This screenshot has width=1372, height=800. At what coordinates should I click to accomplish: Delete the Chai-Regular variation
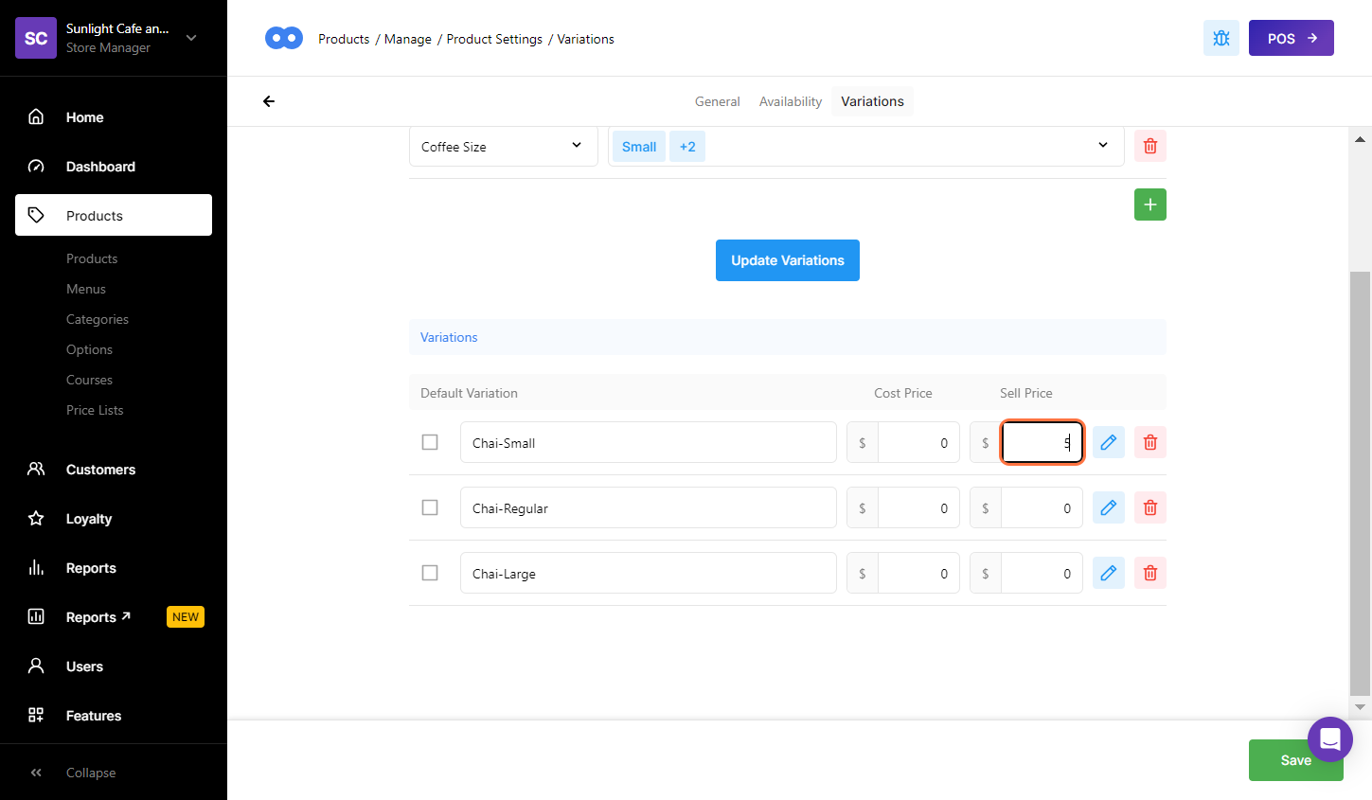coord(1149,507)
